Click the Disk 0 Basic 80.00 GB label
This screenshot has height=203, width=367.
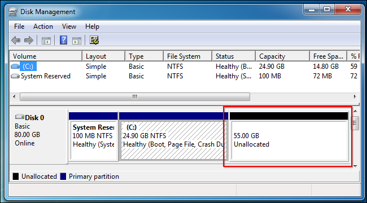click(39, 136)
